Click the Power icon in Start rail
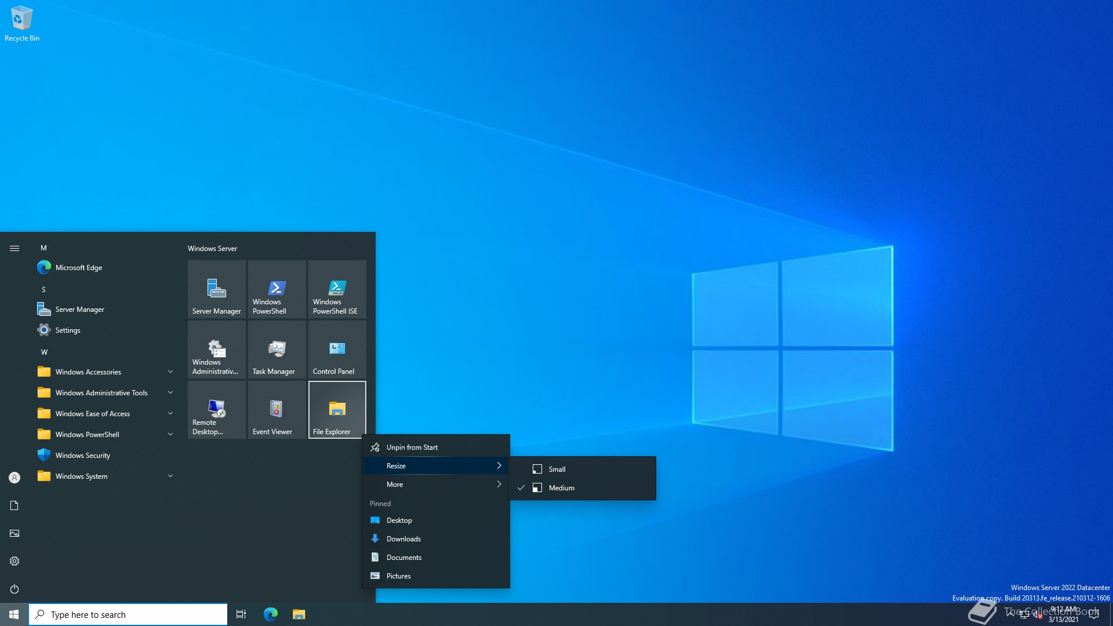 (14, 589)
